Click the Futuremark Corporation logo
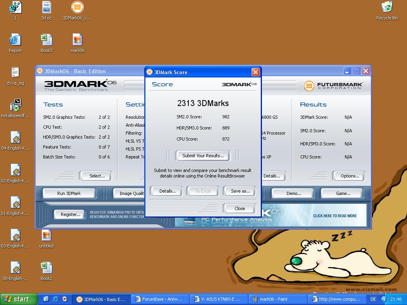This screenshot has width=407, height=305. coord(333,86)
